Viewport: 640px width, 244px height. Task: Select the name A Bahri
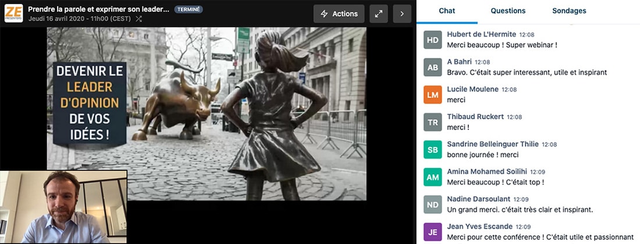(x=459, y=62)
